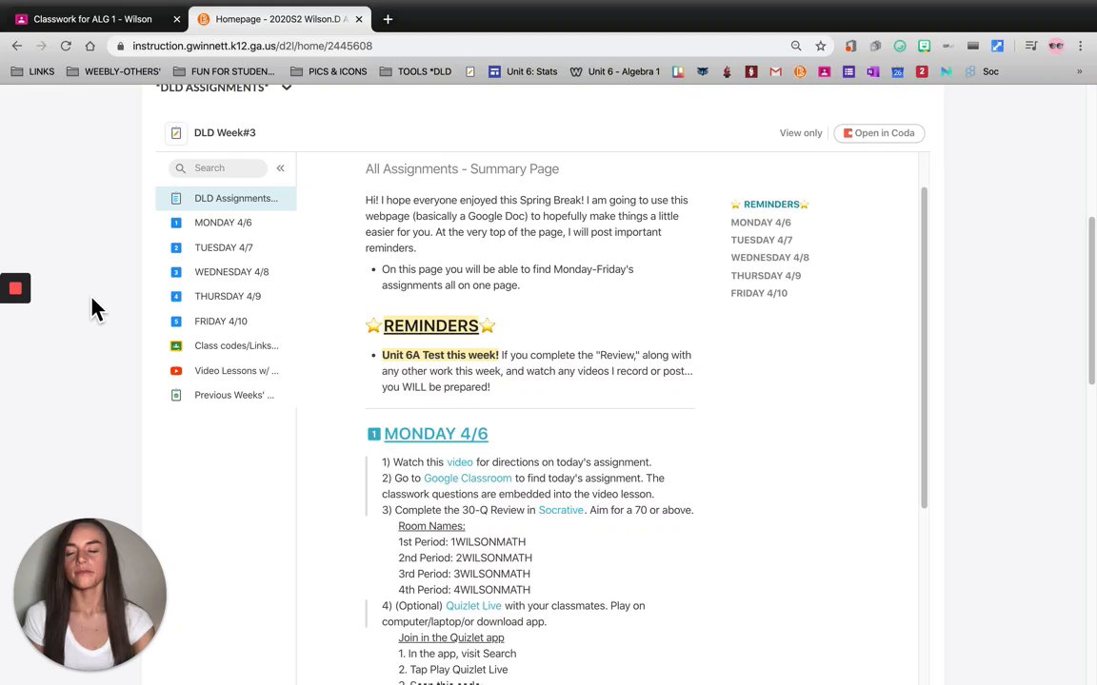Open the Office extension icon
The image size is (1097, 685).
(850, 46)
